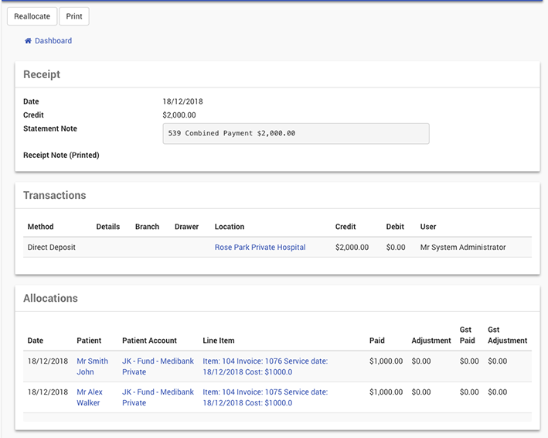Click the home icon beside Dashboard
Screen dimensions: 548x438
[28, 41]
